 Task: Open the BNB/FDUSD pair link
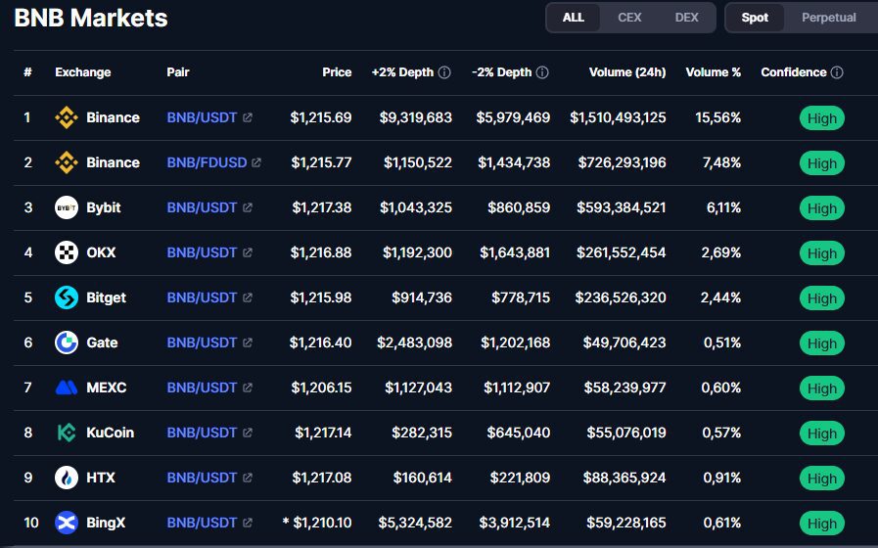tap(207, 162)
